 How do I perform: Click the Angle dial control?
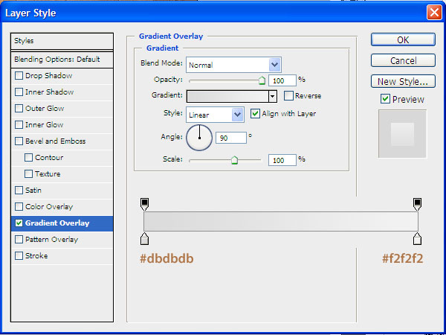(x=199, y=137)
